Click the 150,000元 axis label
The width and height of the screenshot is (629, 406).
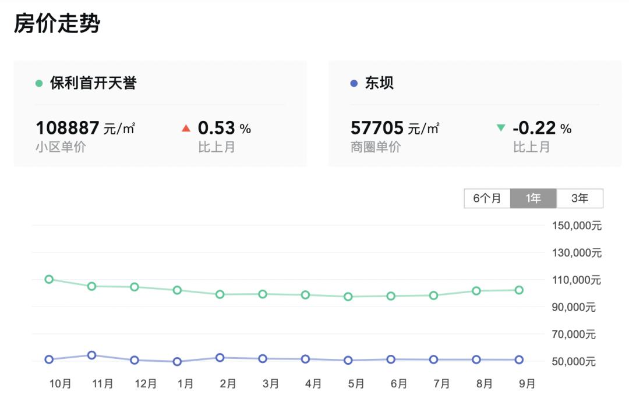pos(576,225)
